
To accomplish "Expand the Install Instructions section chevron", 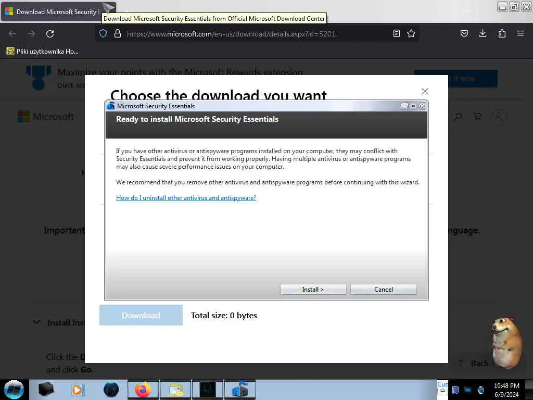I will pos(37,322).
